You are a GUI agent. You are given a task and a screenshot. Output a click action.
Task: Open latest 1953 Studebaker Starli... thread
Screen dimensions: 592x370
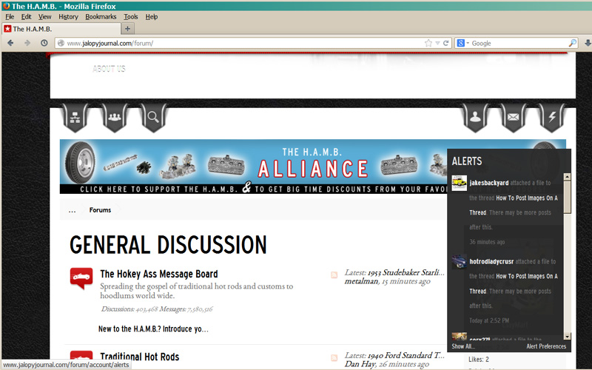click(x=406, y=272)
